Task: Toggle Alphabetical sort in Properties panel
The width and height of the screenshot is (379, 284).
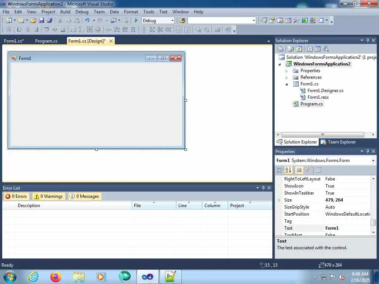Action: pyautogui.click(x=288, y=170)
